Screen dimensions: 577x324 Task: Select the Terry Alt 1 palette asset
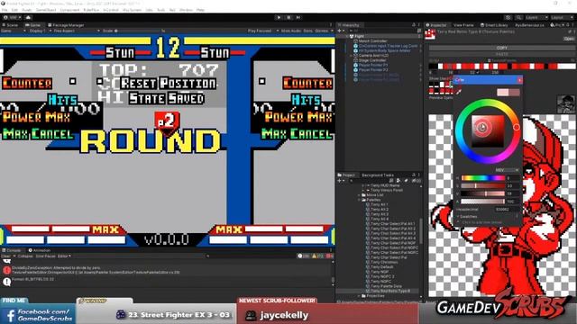coord(377,204)
